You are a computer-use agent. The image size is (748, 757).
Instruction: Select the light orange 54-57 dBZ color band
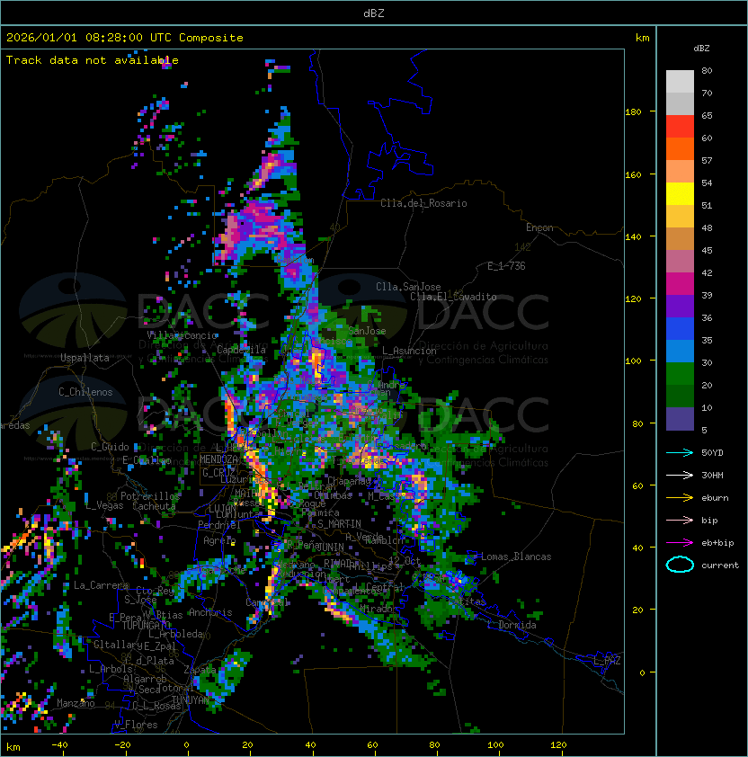pyautogui.click(x=680, y=172)
